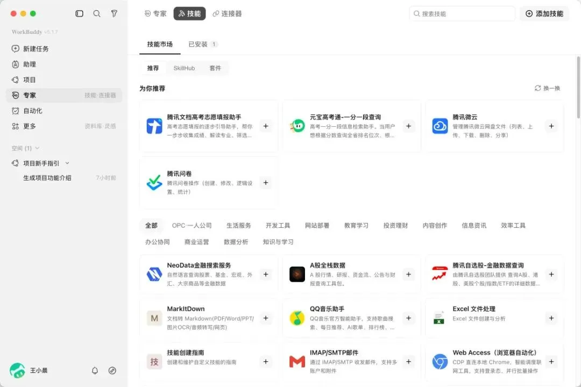Expand the 空间 (1) section chevron
The image size is (581, 387).
pos(37,148)
